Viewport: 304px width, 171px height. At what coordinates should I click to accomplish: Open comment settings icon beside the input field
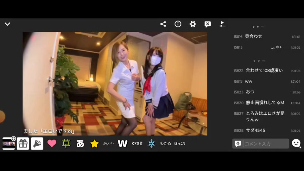point(238,144)
